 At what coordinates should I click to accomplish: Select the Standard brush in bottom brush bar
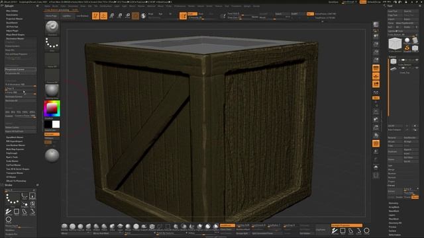click(x=64, y=227)
